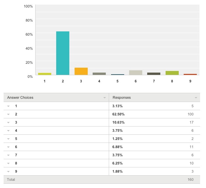206x188 pixels.
Task: Click the Answer Choices column header
Action: 20,97
